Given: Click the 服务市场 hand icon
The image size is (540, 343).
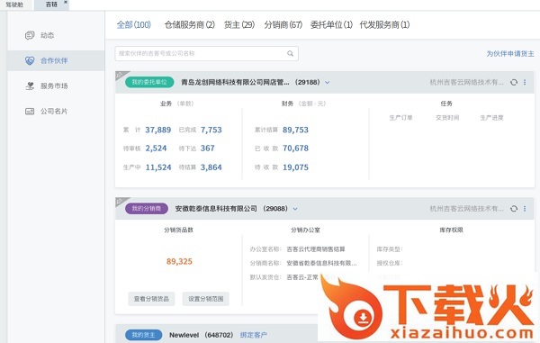Looking at the screenshot, I should (30, 86).
